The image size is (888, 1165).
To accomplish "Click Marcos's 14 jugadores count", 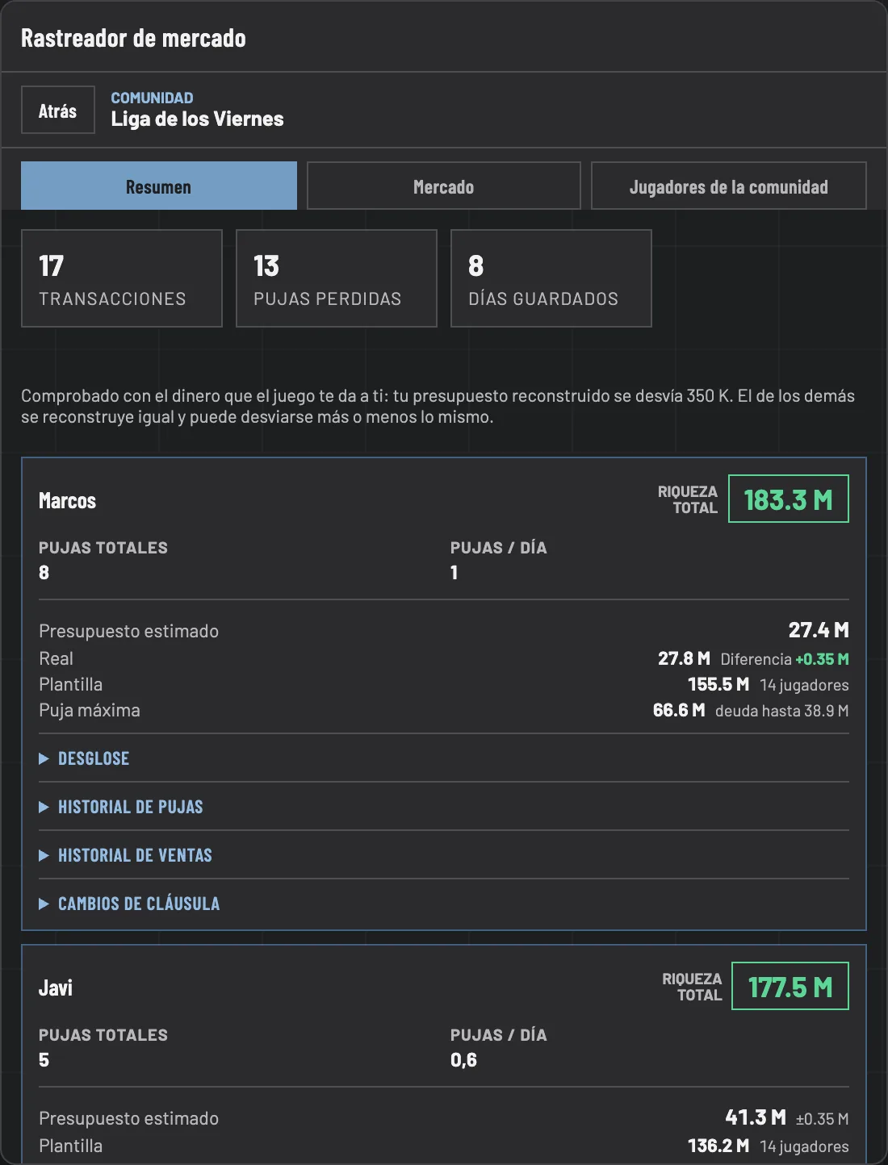I will click(x=804, y=685).
